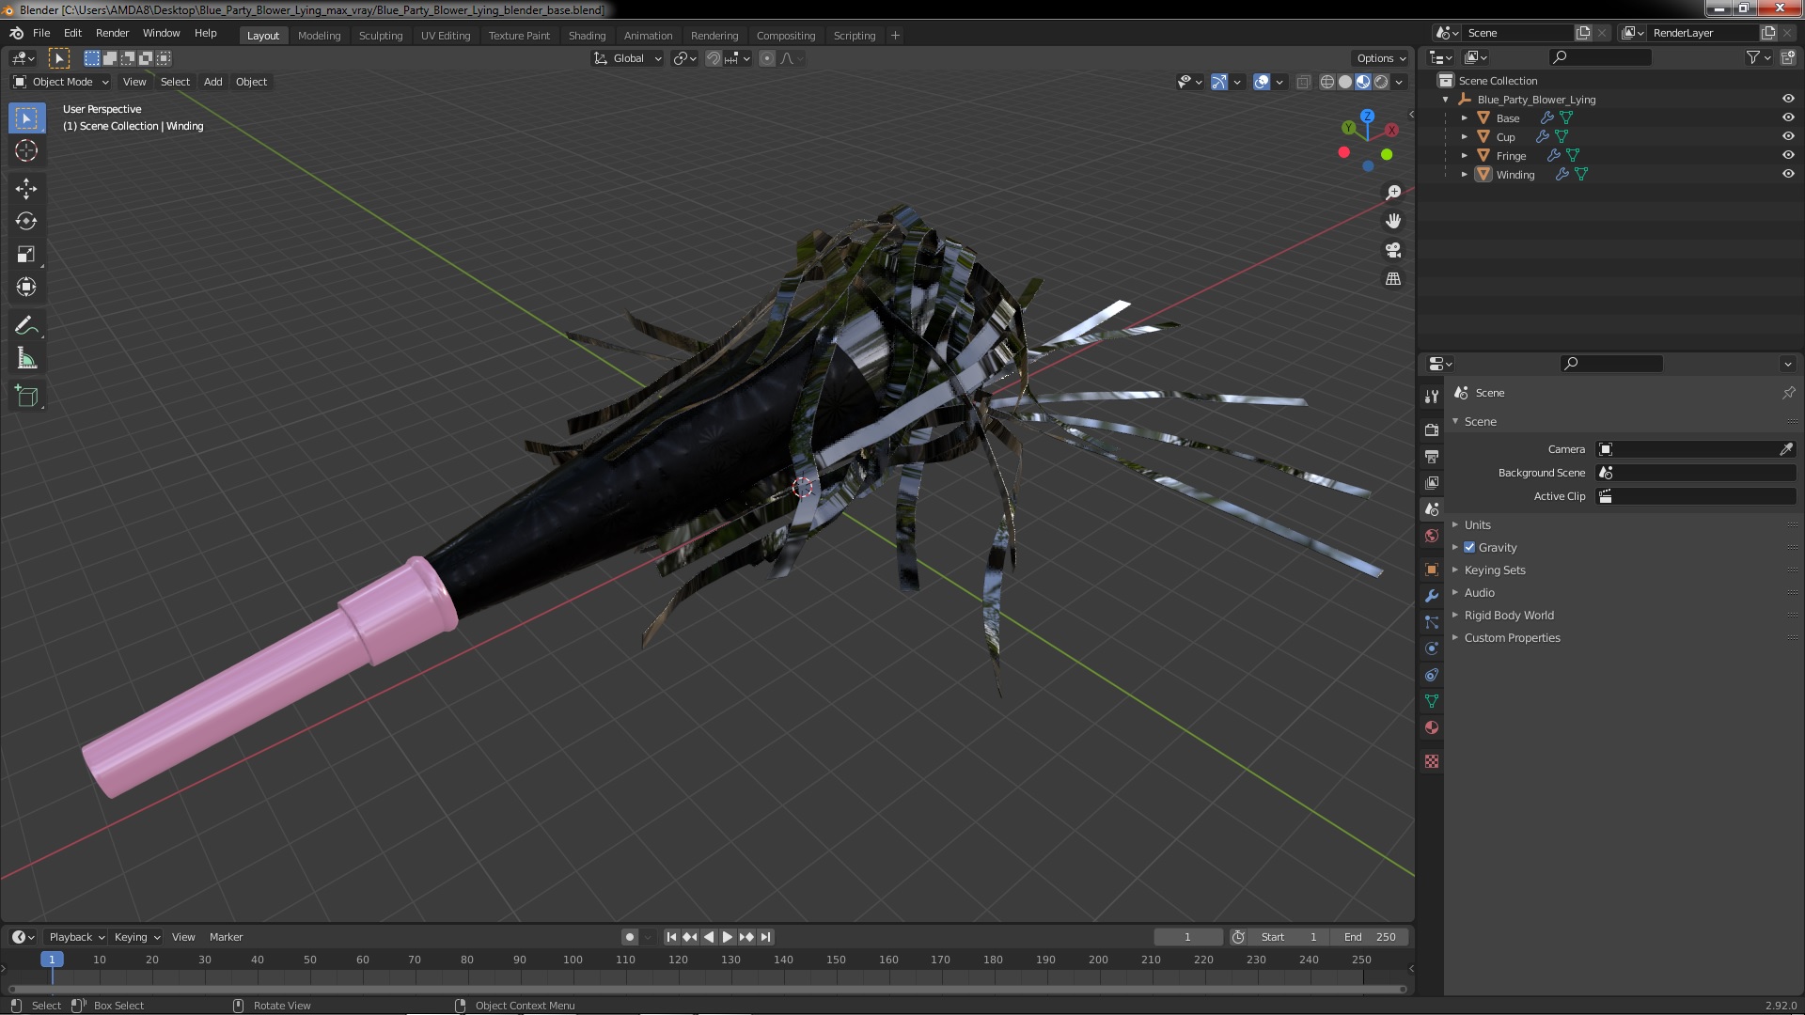Select the Select Box tool

26,118
